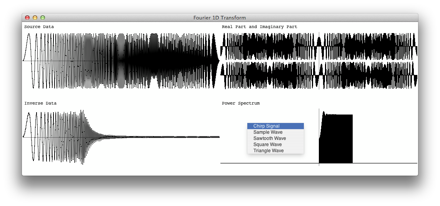Image resolution: width=440 pixels, height=206 pixels.
Task: Click the Real Part and Imaginary Part plot
Action: 319,61
